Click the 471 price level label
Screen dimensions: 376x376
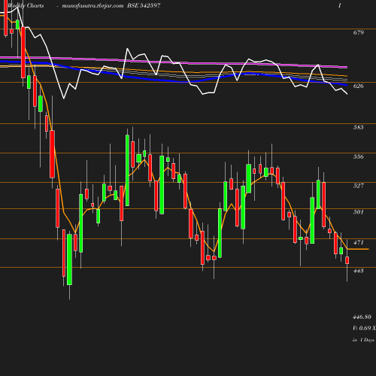point(358,242)
